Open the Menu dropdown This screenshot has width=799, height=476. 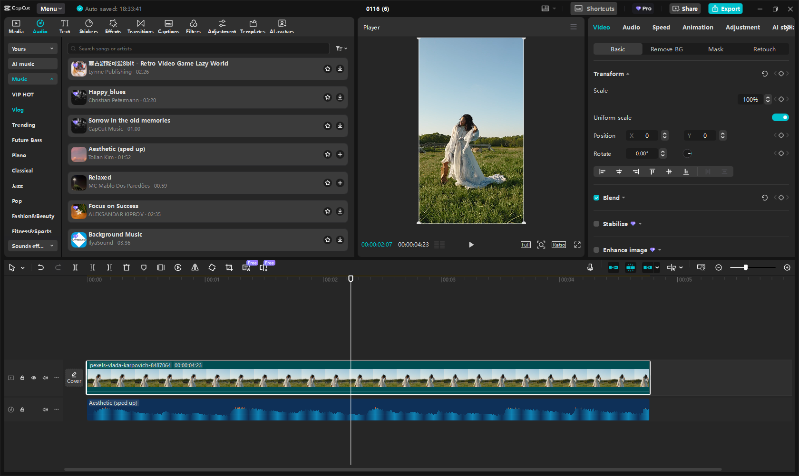click(51, 9)
